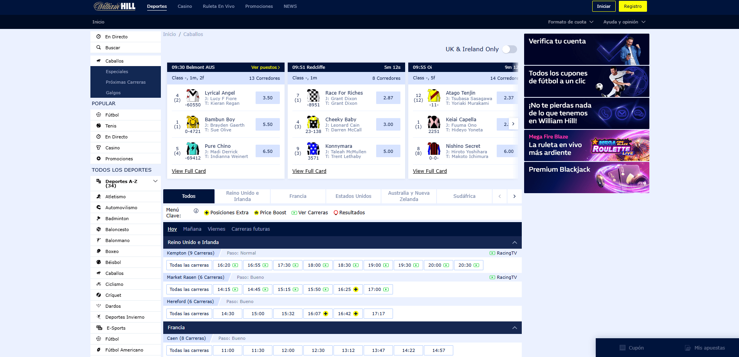Open Casino icon in Popular list
Viewport: 739px width, 357px height.
pyautogui.click(x=99, y=147)
